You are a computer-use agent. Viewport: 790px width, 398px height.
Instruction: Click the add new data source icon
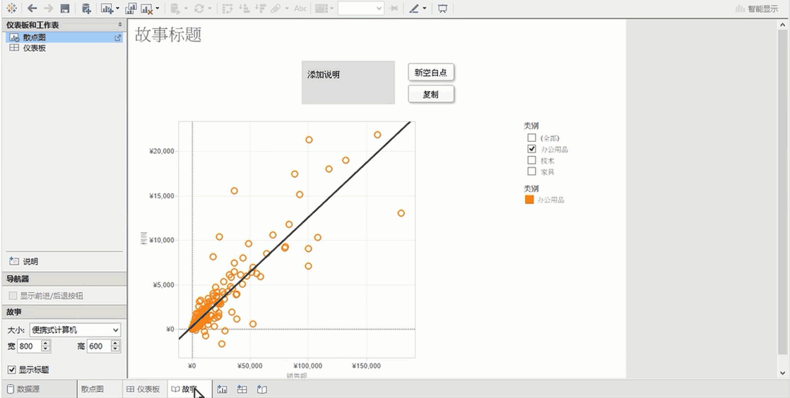[x=86, y=8]
